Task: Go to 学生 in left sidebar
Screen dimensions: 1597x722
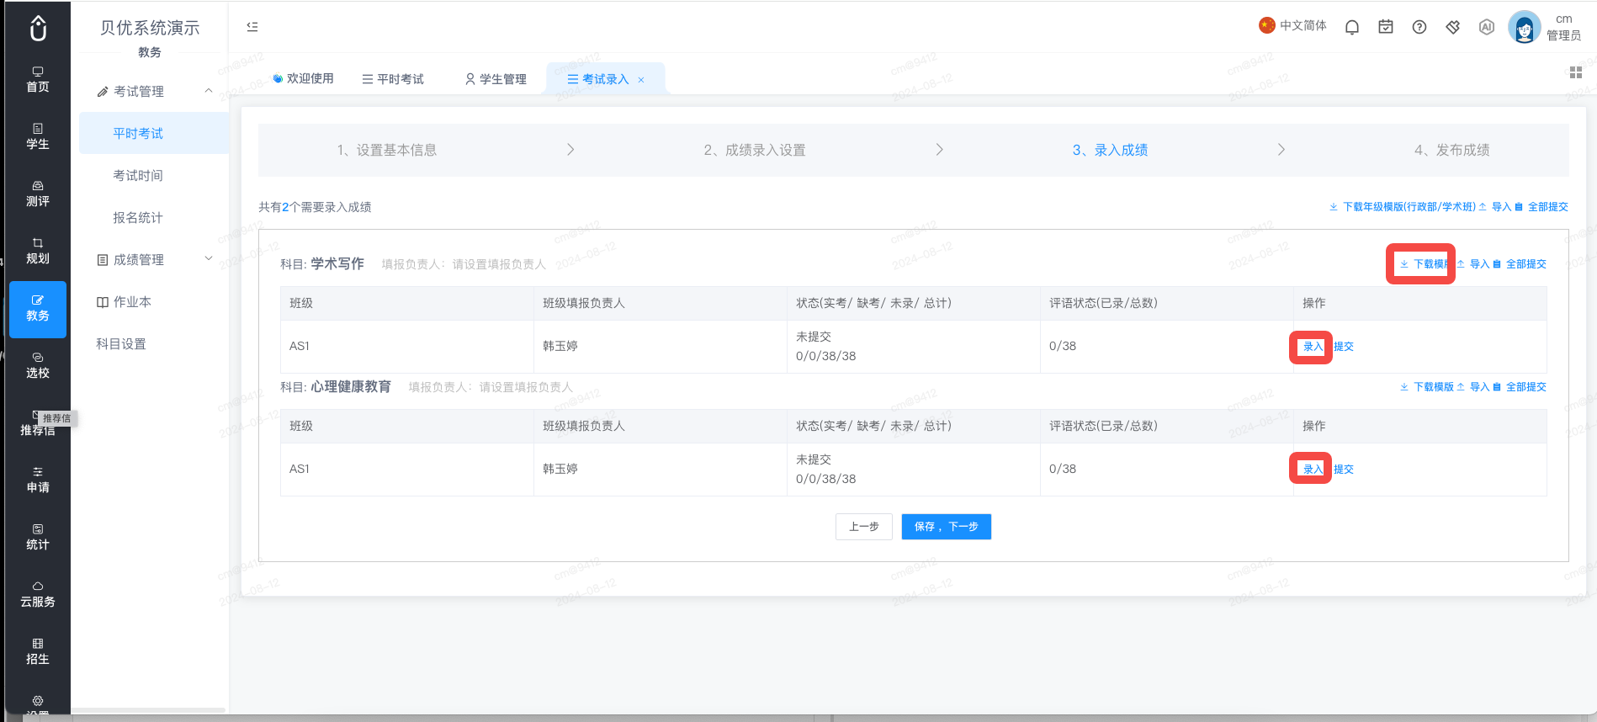Action: (x=38, y=136)
